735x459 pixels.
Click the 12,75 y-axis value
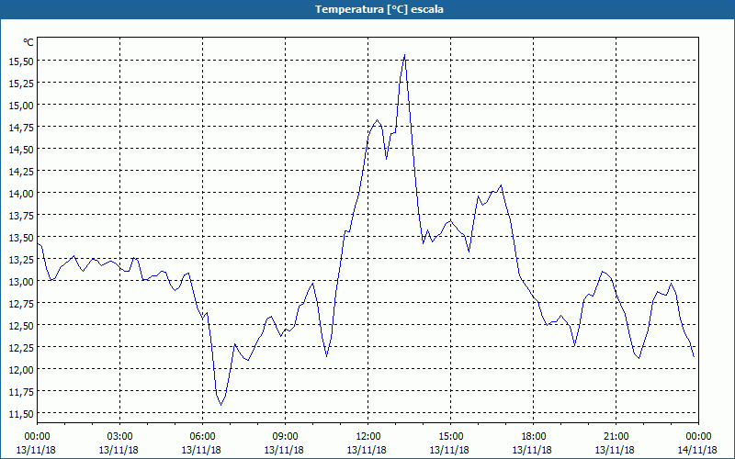pyautogui.click(x=21, y=303)
